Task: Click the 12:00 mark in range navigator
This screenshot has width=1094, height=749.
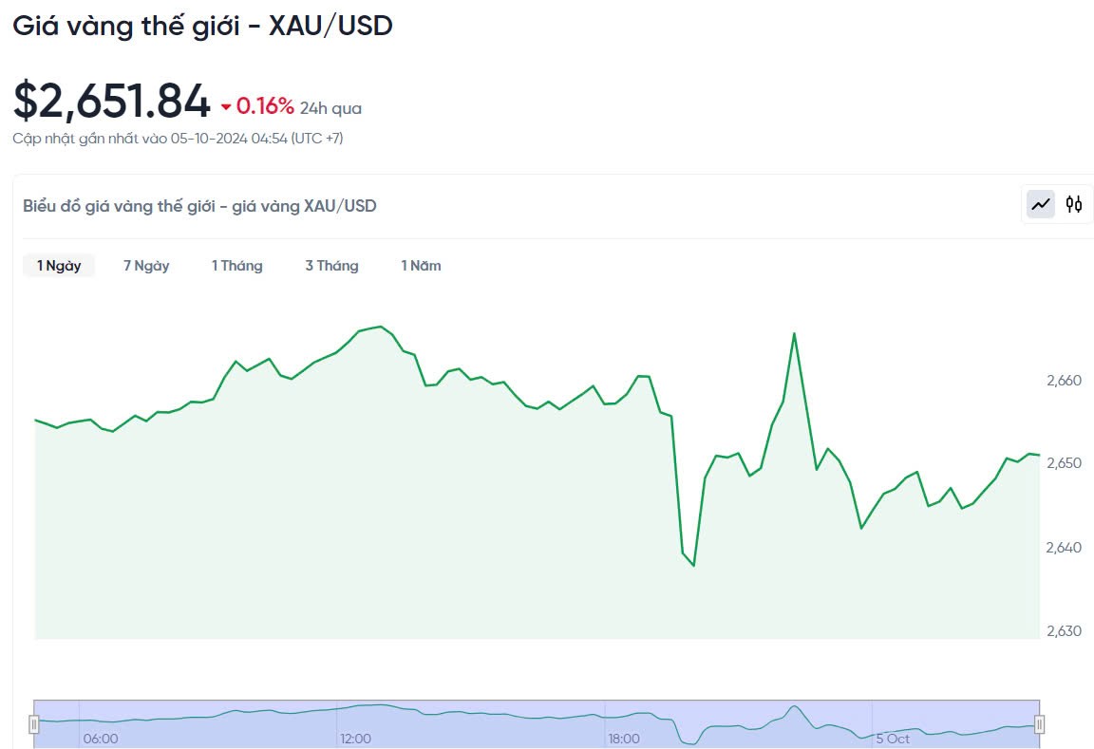Action: [x=355, y=739]
